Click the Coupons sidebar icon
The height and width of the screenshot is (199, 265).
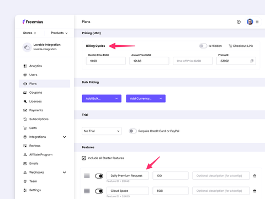25,93
